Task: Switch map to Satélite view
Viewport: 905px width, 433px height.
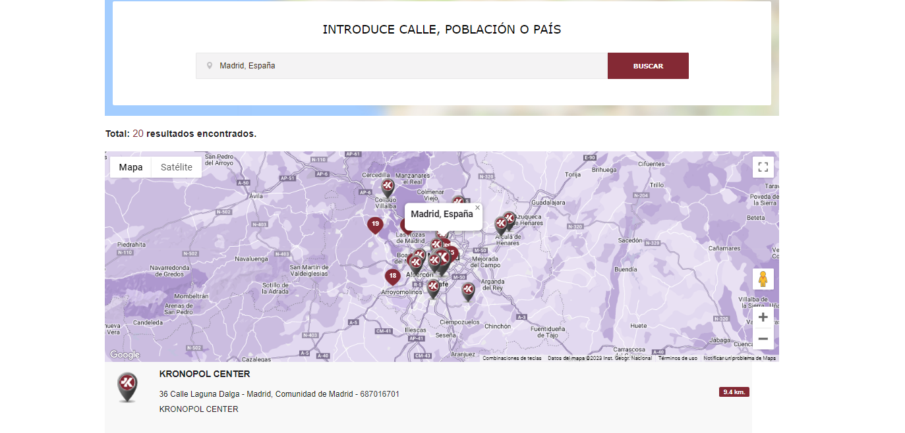Action: [177, 167]
